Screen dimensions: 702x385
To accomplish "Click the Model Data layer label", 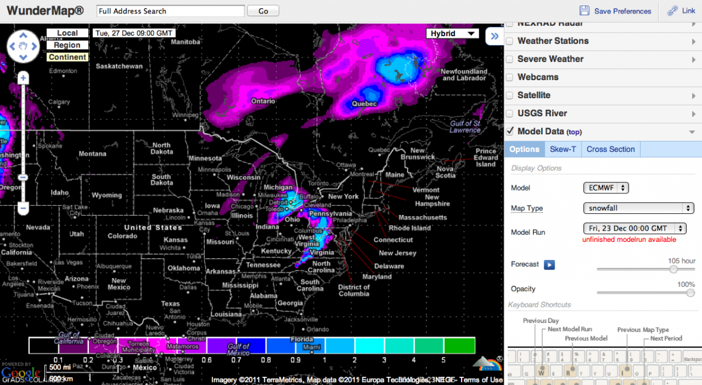I will click(x=541, y=131).
